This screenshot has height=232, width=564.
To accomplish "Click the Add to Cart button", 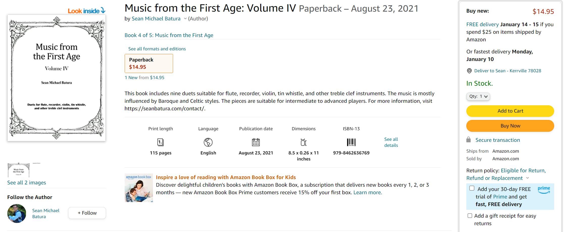I will click(510, 111).
